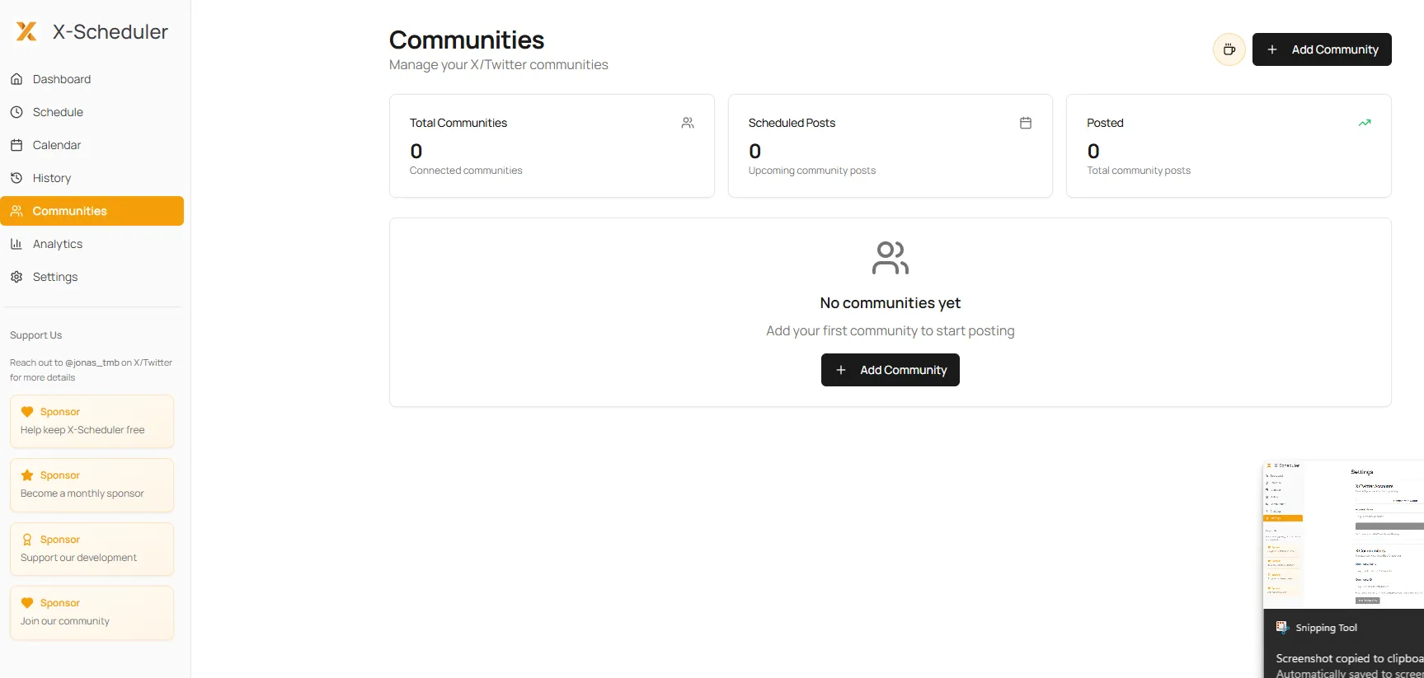The image size is (1424, 678).
Task: Click Add Community button in empty state
Action: pyautogui.click(x=890, y=370)
